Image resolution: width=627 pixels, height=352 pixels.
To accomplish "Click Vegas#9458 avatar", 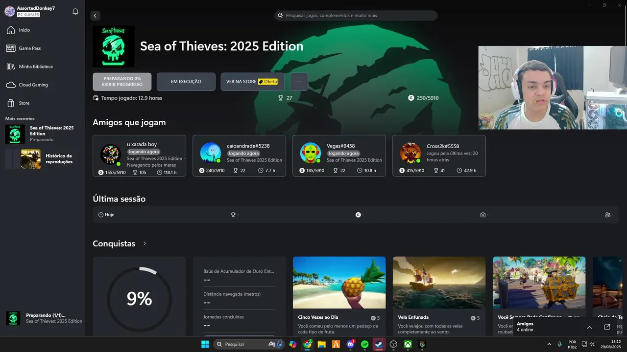I will pyautogui.click(x=311, y=153).
